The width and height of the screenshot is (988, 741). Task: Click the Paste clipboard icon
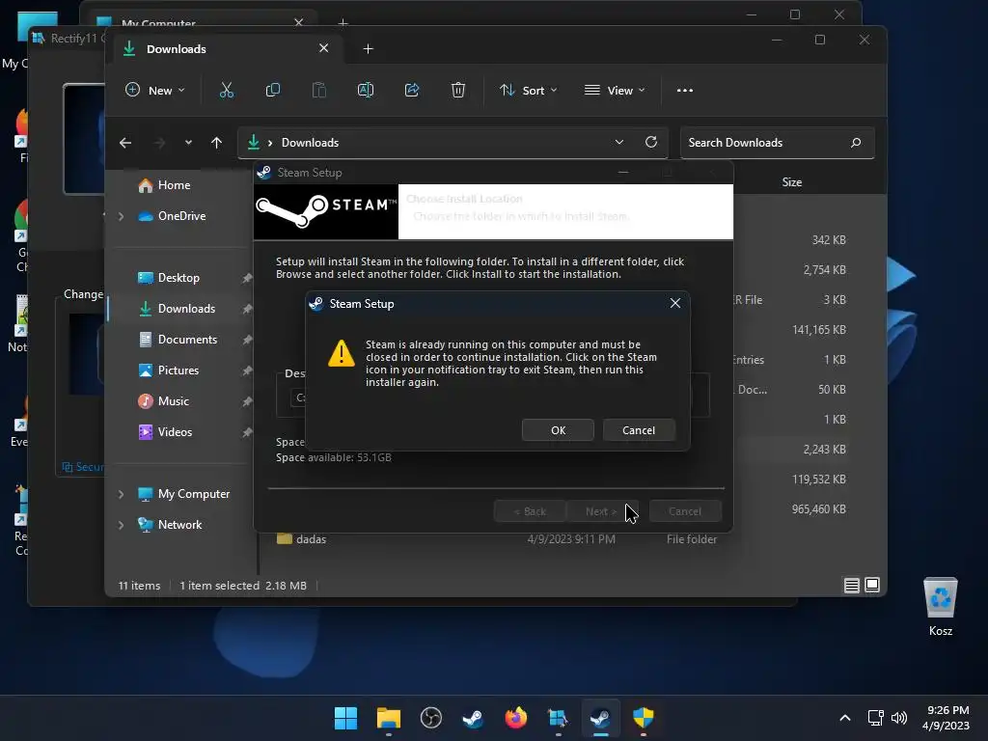(319, 90)
